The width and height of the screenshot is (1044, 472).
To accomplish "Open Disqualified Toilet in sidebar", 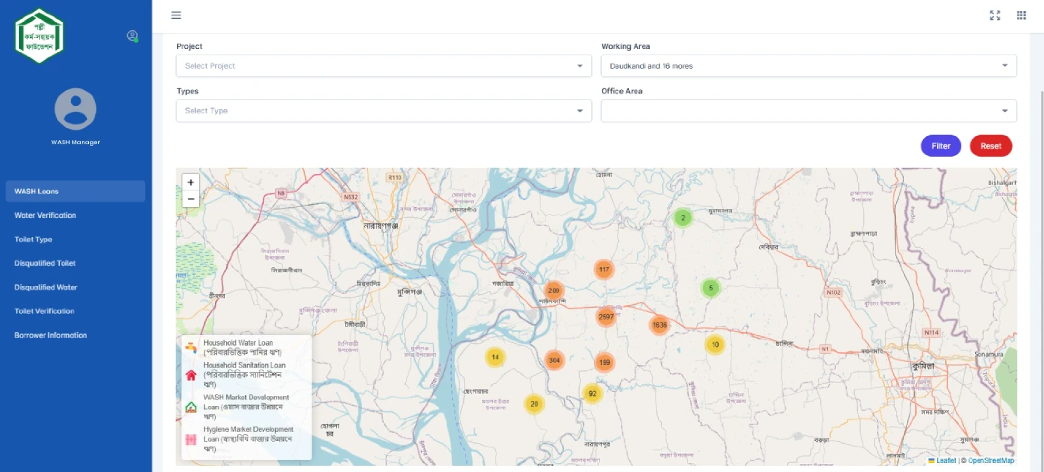I will click(45, 263).
